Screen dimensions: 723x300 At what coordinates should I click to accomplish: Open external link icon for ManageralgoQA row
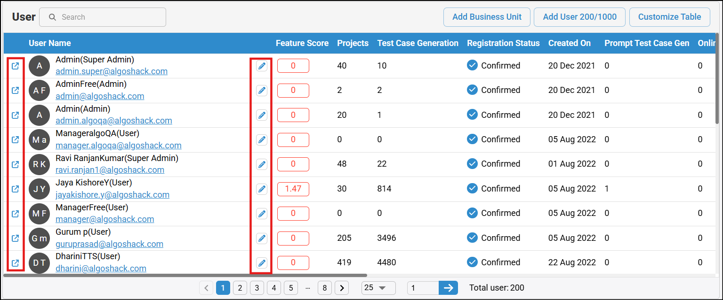pos(15,139)
